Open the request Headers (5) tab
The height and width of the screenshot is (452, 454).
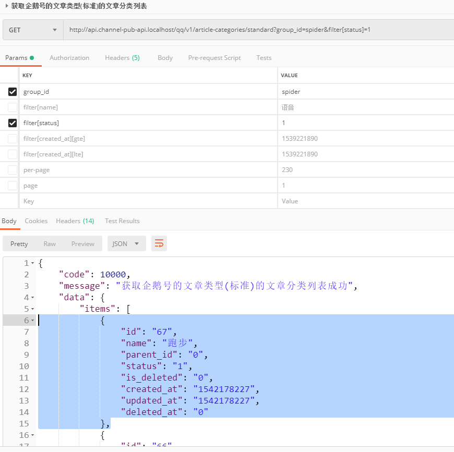[x=122, y=58]
